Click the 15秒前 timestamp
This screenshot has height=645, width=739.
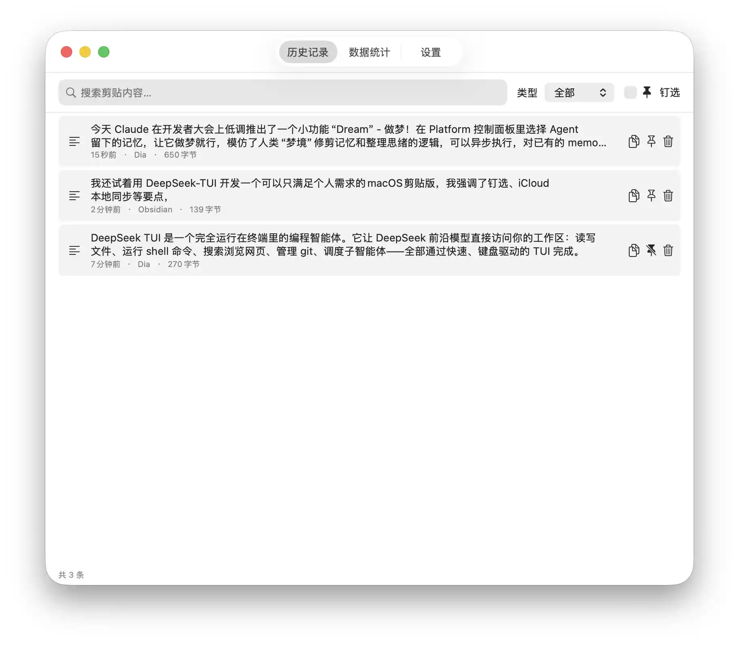[x=103, y=155]
